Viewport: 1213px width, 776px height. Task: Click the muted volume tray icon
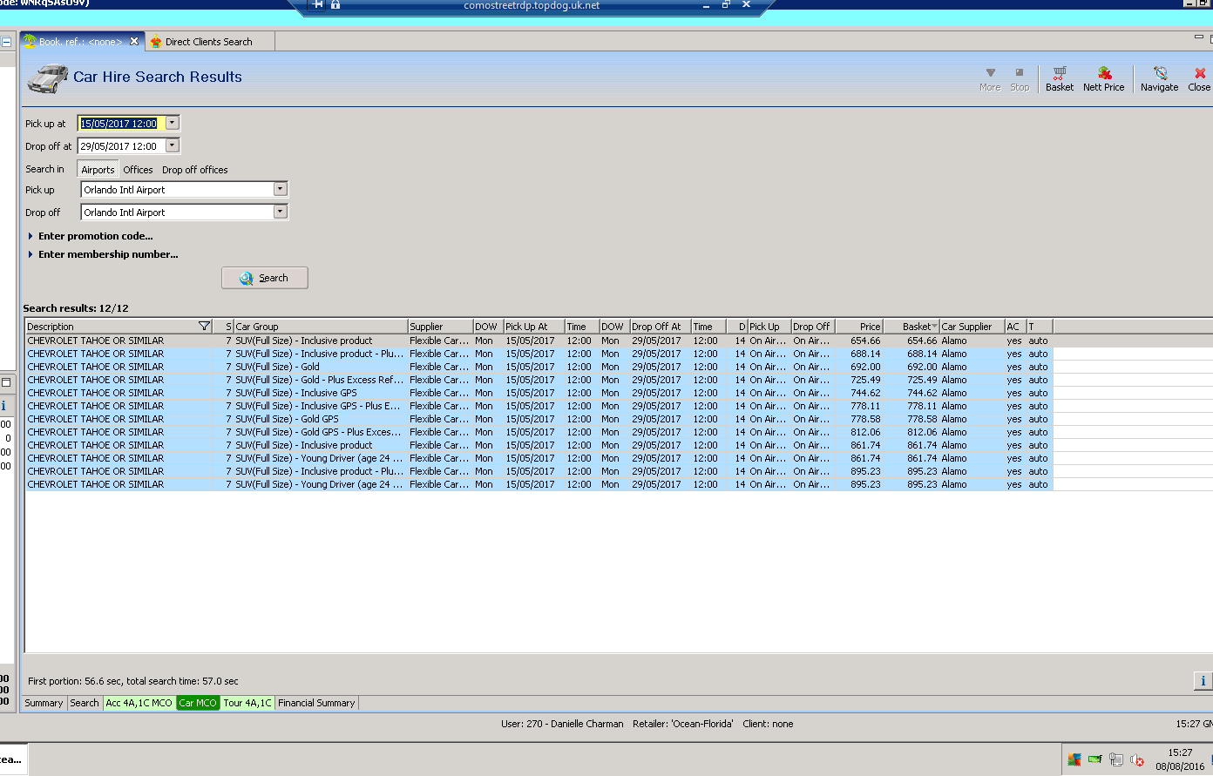1136,759
